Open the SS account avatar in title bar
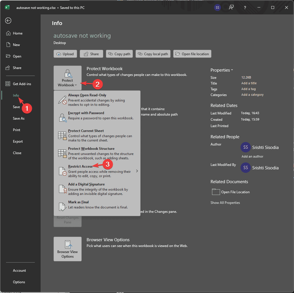The height and width of the screenshot is (293, 294). (217, 7)
